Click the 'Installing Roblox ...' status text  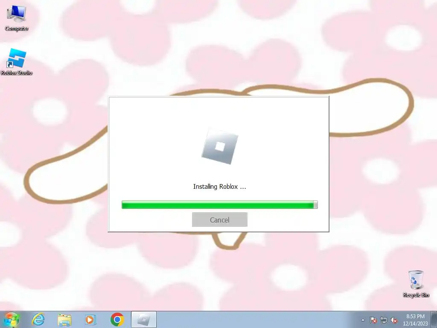220,187
